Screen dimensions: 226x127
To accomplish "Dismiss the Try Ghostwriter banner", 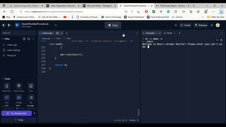I will [x=34, y=113].
